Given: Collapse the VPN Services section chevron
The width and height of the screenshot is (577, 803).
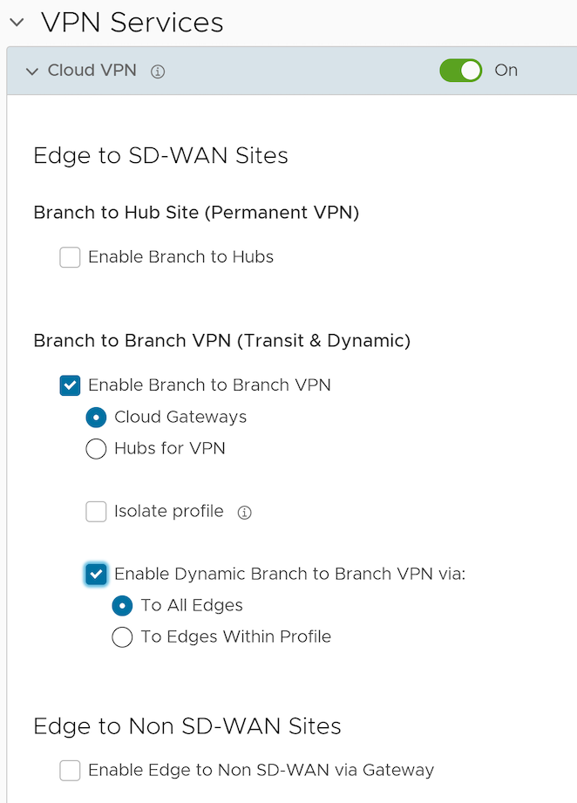Looking at the screenshot, I should 17,24.
